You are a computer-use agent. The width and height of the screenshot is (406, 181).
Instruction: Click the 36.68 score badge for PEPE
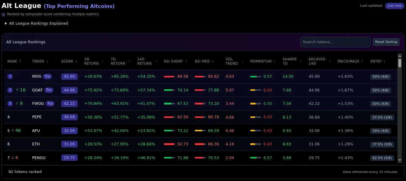point(69,117)
